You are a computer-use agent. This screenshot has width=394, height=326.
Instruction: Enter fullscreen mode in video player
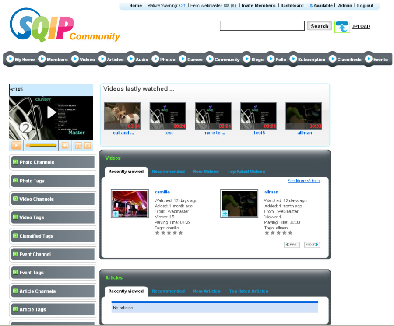point(78,145)
